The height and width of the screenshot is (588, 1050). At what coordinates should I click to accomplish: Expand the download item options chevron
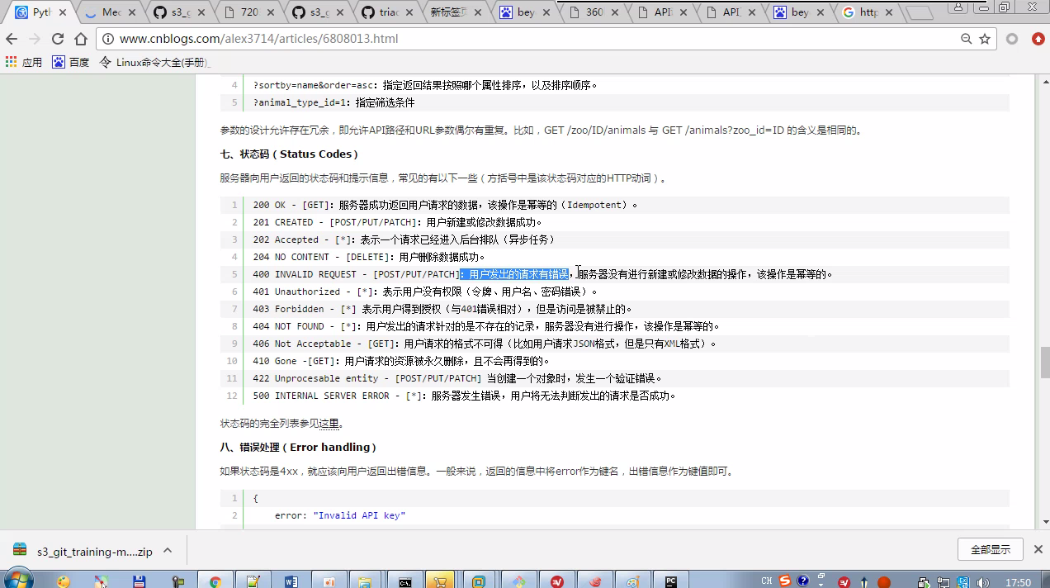click(168, 550)
